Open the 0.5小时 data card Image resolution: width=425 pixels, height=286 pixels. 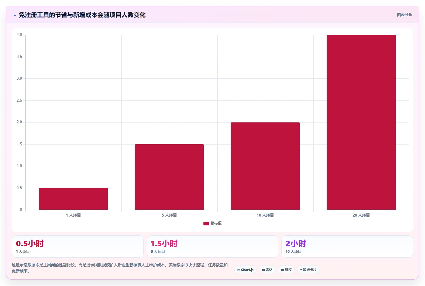point(78,246)
